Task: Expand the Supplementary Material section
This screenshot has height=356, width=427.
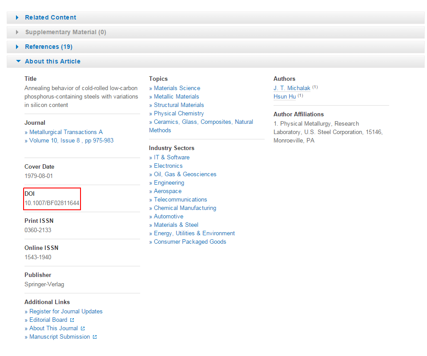Action: pyautogui.click(x=65, y=32)
